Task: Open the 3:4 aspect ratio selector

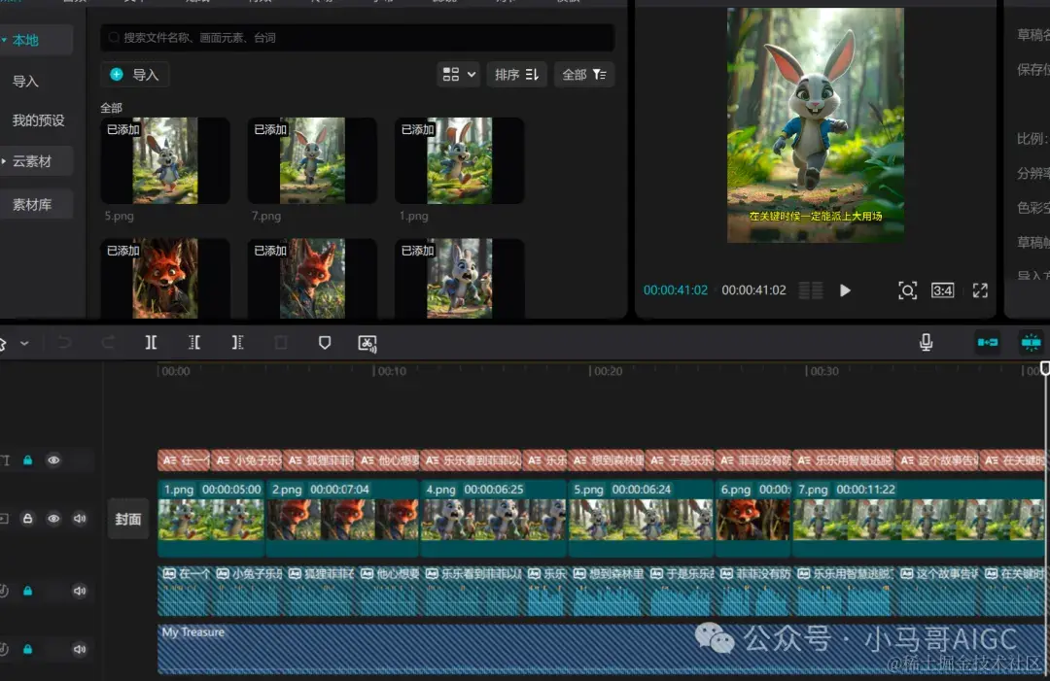Action: 942,290
